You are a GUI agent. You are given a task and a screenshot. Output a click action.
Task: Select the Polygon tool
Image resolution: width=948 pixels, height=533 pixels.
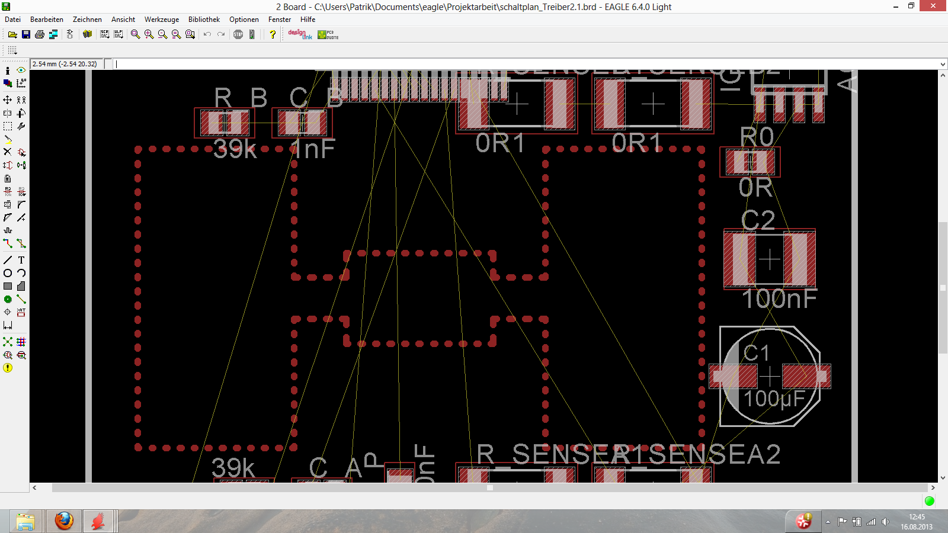(21, 286)
